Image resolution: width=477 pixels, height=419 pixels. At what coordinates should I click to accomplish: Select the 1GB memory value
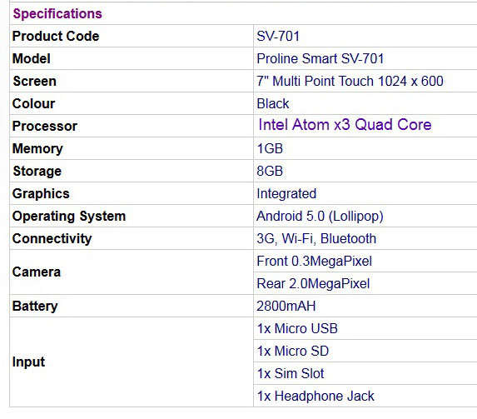click(x=270, y=148)
